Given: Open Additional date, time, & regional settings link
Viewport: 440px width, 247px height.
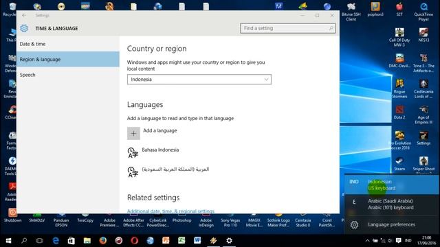Looking at the screenshot, I should coord(170,211).
